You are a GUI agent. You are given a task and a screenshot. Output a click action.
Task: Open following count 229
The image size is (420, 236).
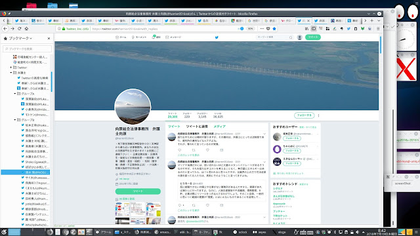pos(187,115)
